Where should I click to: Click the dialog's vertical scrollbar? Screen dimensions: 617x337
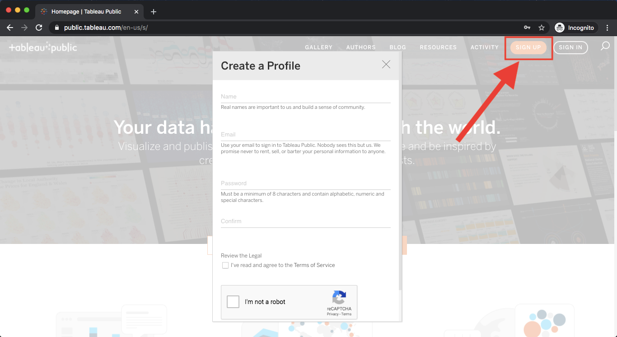(x=400, y=172)
